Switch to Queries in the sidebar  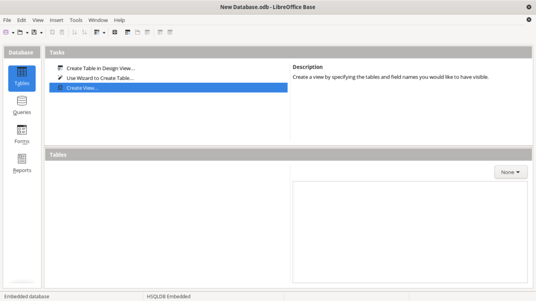coord(22,105)
